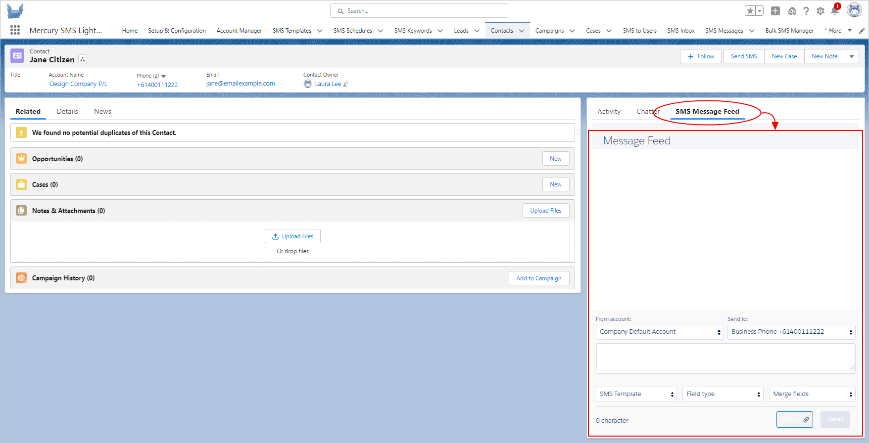Viewport: 869px width, 443px height.
Task: Open the Trailhead guidance icon
Action: [x=792, y=11]
